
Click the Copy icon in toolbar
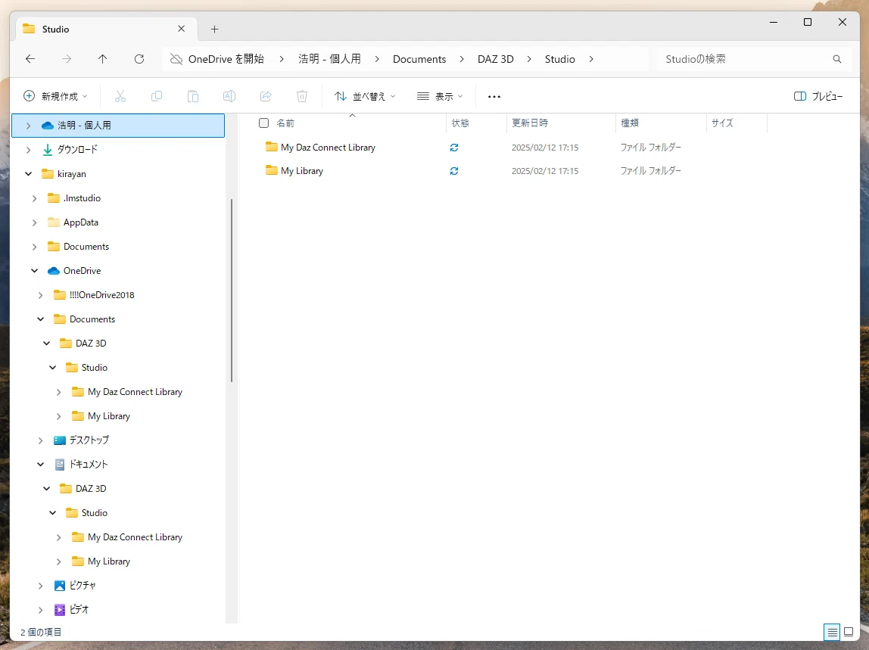157,96
